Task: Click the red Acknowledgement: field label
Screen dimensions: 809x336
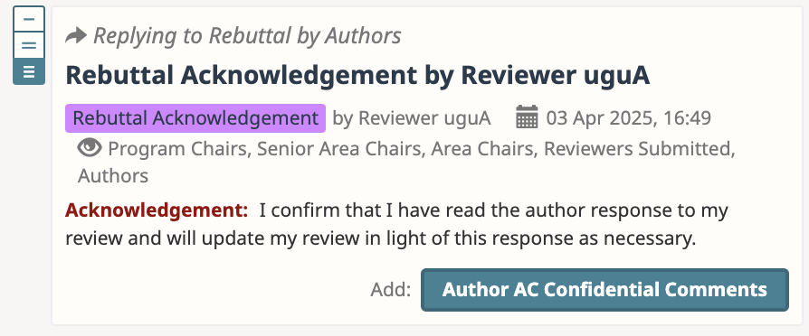Action: pos(157,210)
